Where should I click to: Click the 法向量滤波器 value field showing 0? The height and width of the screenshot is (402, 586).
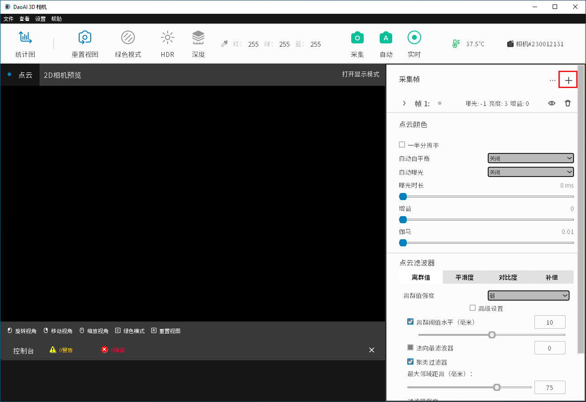550,348
